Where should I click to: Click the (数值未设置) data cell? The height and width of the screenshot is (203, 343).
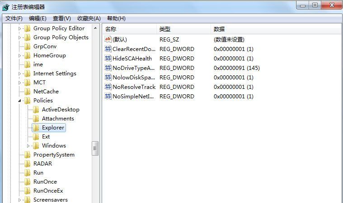pyautogui.click(x=229, y=40)
